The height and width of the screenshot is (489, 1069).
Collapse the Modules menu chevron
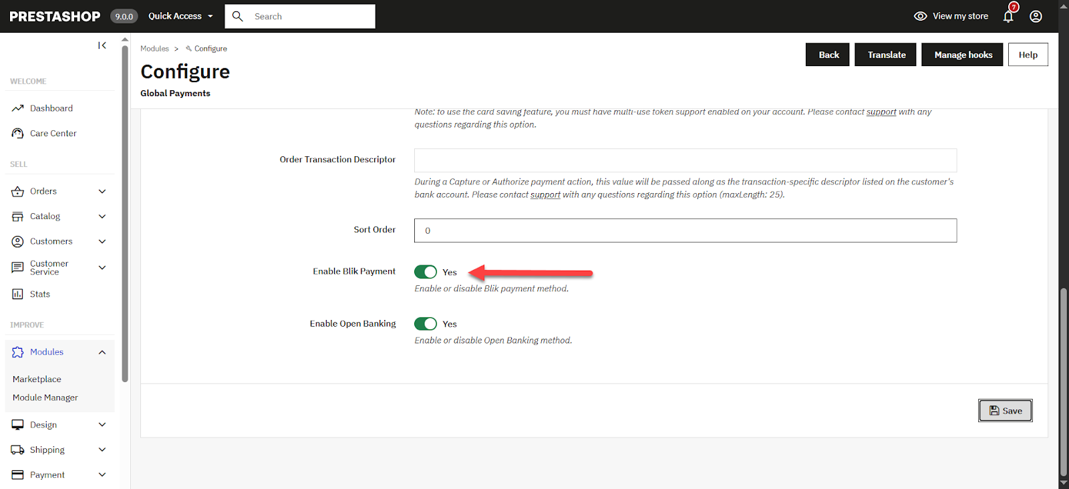102,352
